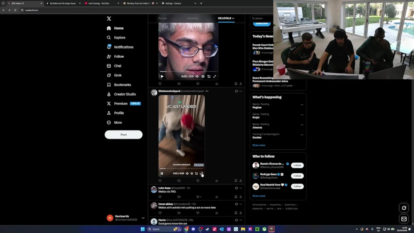Mute the Webbowebclipped video
414x233 pixels.
pos(187,173)
